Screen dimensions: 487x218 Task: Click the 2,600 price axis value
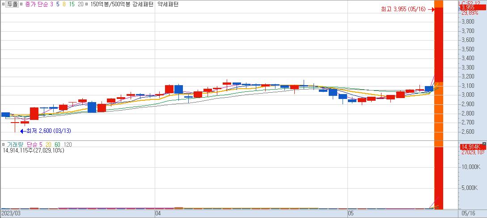tap(468, 132)
